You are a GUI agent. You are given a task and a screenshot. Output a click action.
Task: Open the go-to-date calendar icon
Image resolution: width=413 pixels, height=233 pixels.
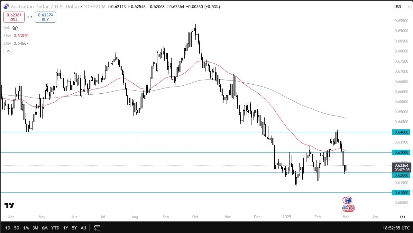[x=97, y=228]
